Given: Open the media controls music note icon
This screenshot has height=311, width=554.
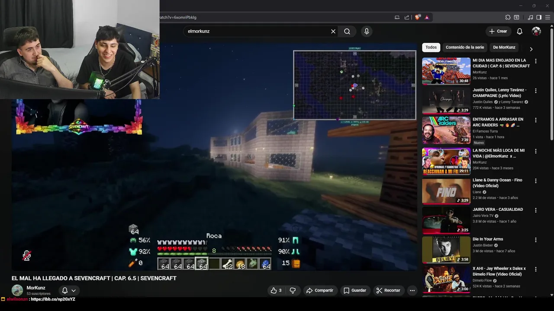Looking at the screenshot, I should coord(530,17).
